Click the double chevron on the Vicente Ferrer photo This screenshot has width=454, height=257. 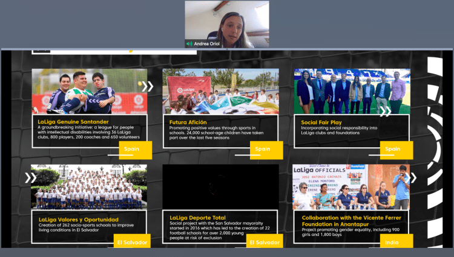click(411, 178)
